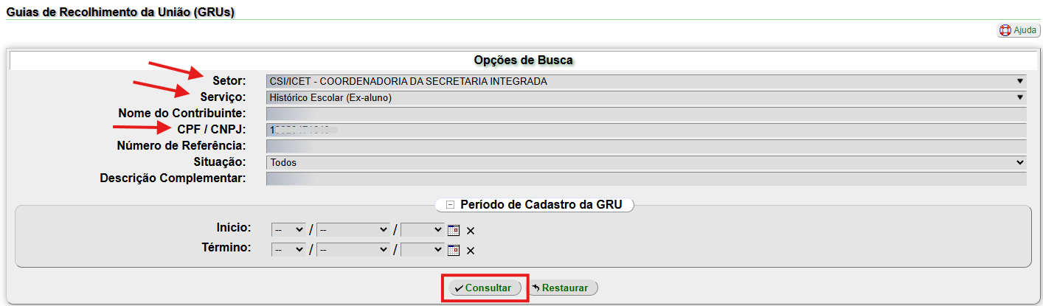Open the Ajuda help button
Screen dimensions: 1043x306
(1019, 30)
